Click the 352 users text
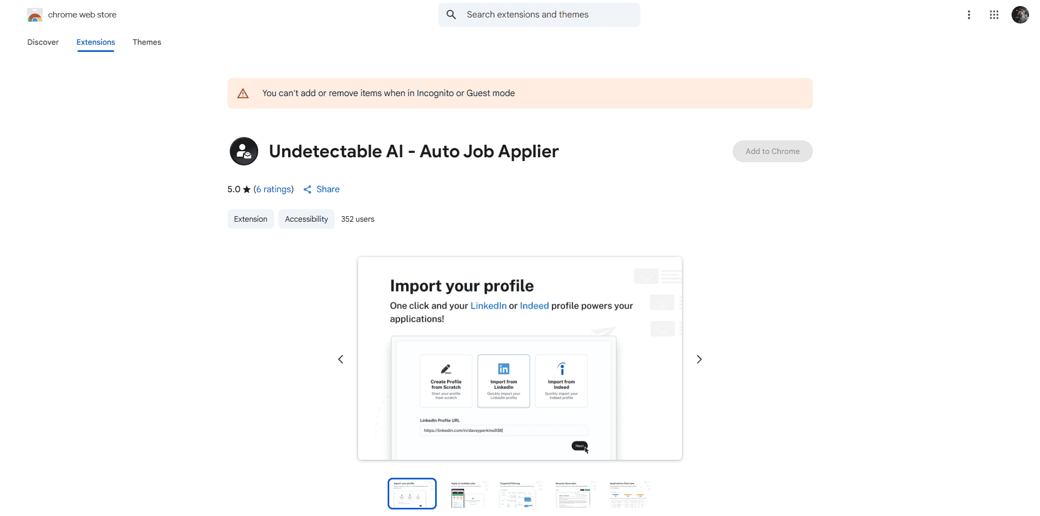Screen dimensions: 1040x516 (358, 219)
